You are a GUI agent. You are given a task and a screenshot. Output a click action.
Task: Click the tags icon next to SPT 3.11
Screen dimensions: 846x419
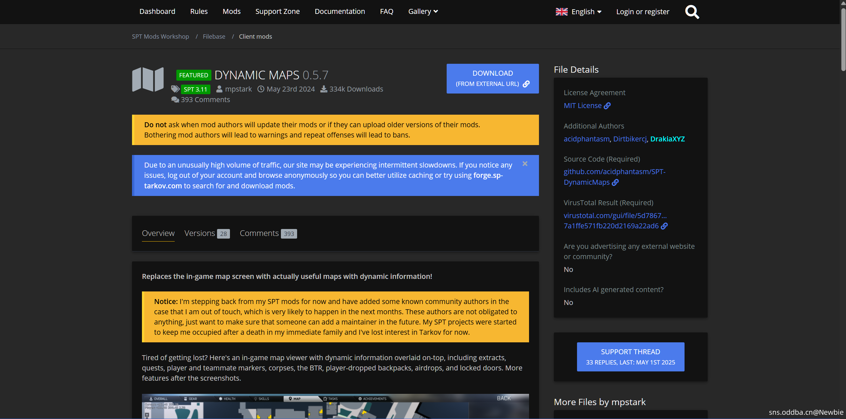point(175,89)
